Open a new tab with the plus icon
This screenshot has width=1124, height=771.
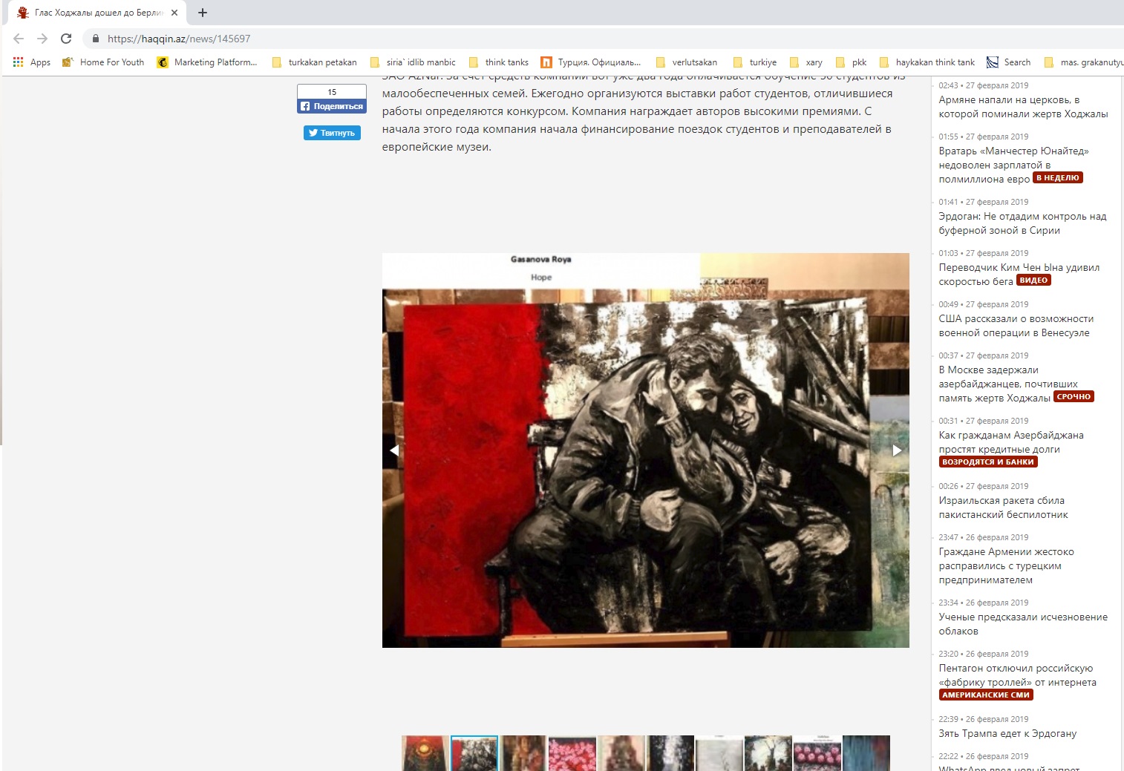point(203,13)
